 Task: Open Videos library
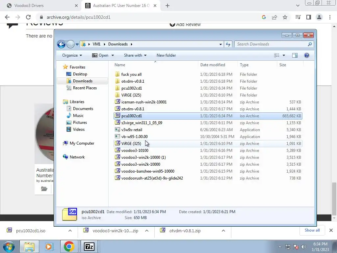point(79,129)
